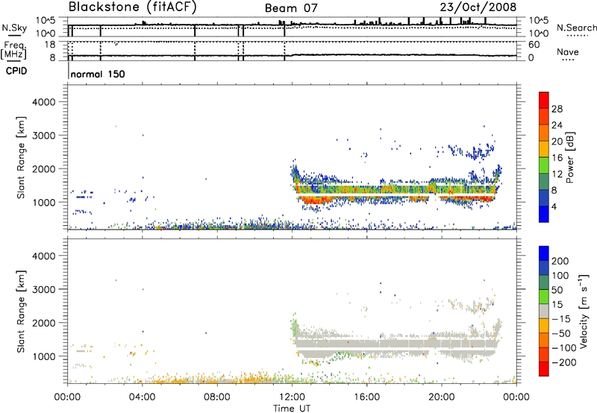Click the gray ground scatter band in velocity panel
The image size is (597, 413).
396,344
